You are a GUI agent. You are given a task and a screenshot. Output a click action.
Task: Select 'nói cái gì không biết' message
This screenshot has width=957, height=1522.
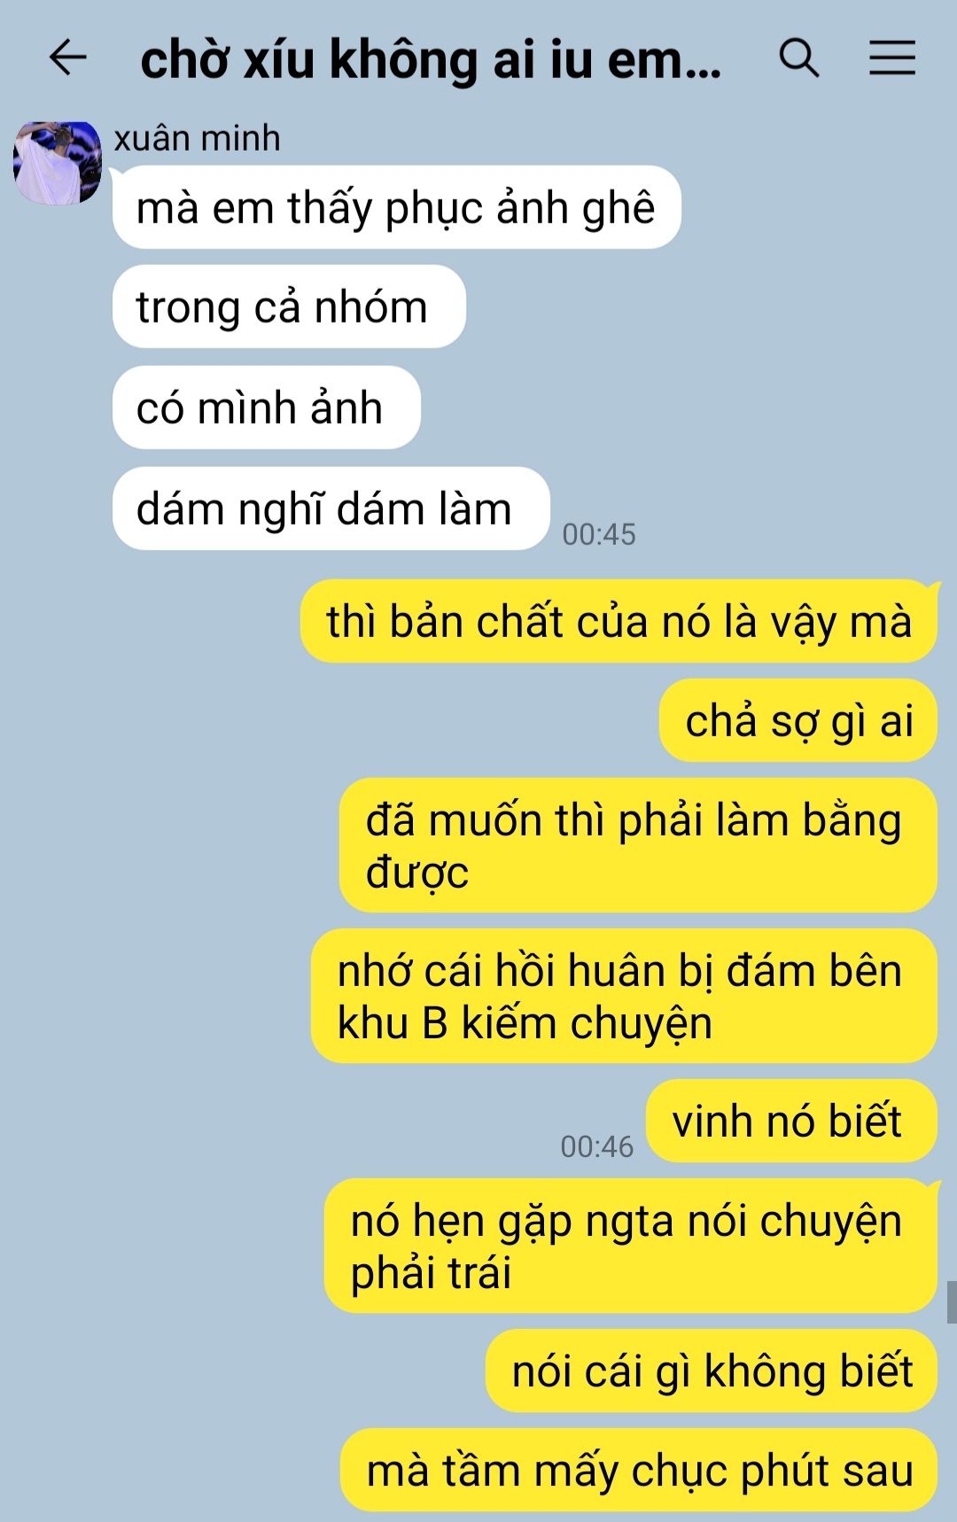[712, 1371]
